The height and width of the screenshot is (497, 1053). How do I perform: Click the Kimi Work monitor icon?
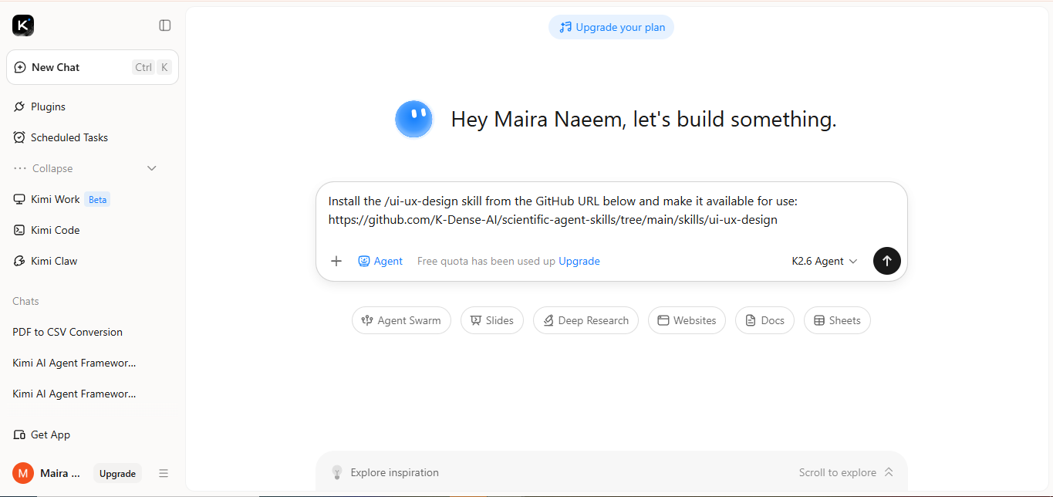(19, 199)
